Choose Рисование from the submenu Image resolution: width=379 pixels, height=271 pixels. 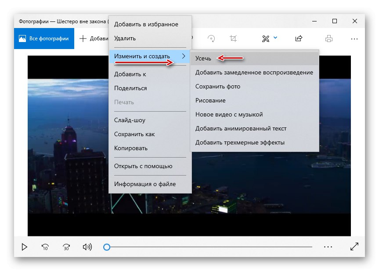tap(255, 100)
